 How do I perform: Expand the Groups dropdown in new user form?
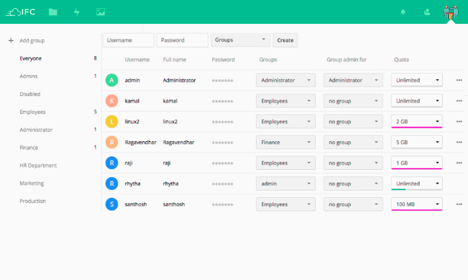point(240,40)
